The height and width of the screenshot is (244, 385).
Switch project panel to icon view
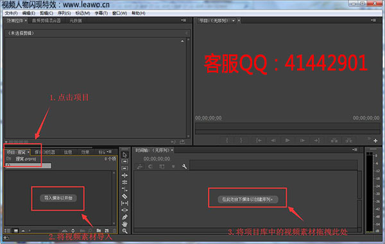tap(15, 231)
